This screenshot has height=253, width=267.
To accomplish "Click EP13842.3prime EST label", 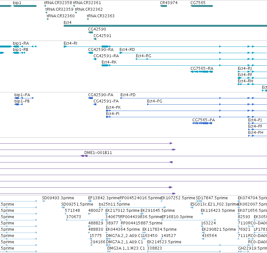I will pyautogui.click(x=104, y=198).
